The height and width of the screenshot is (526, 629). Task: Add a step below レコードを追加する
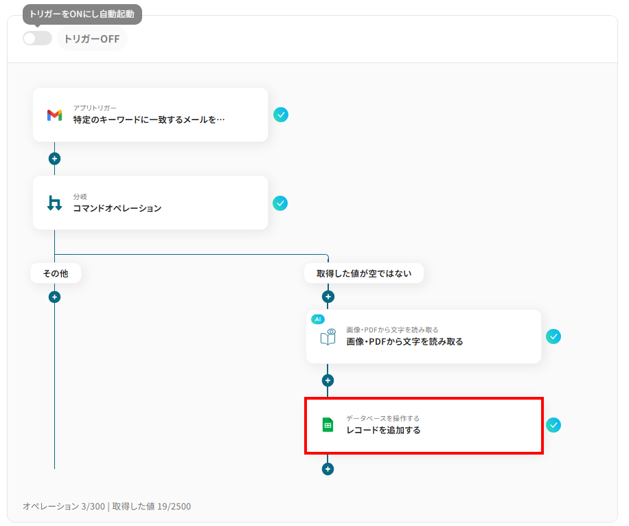[x=328, y=468]
